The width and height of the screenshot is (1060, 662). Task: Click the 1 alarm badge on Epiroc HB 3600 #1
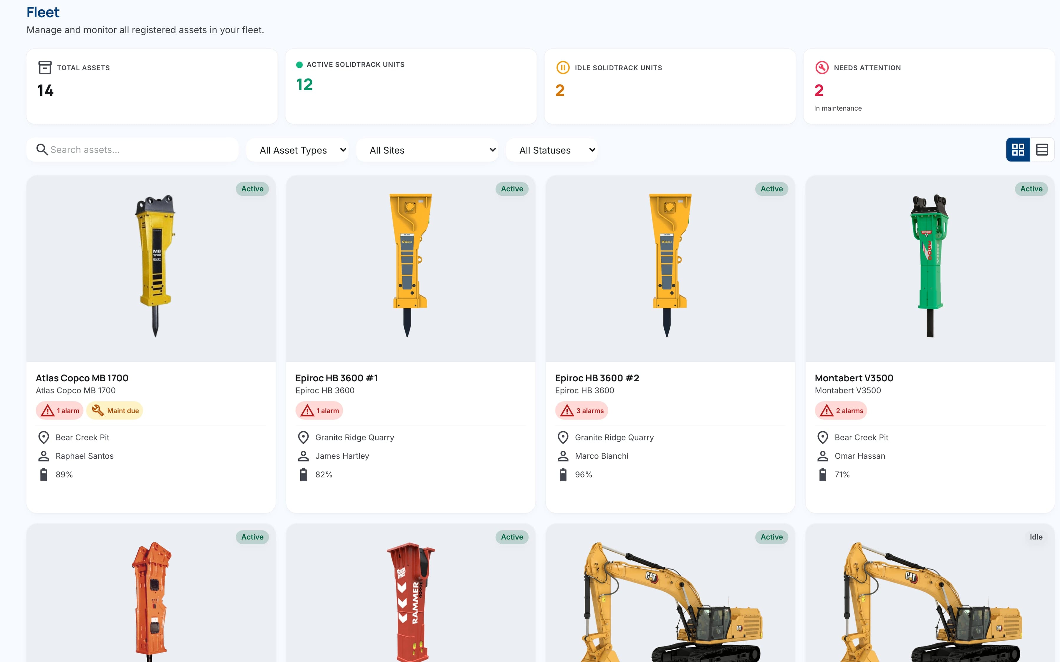tap(319, 411)
